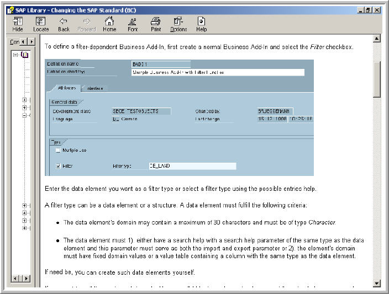Click the Definition name field BADI1

click(x=161, y=64)
